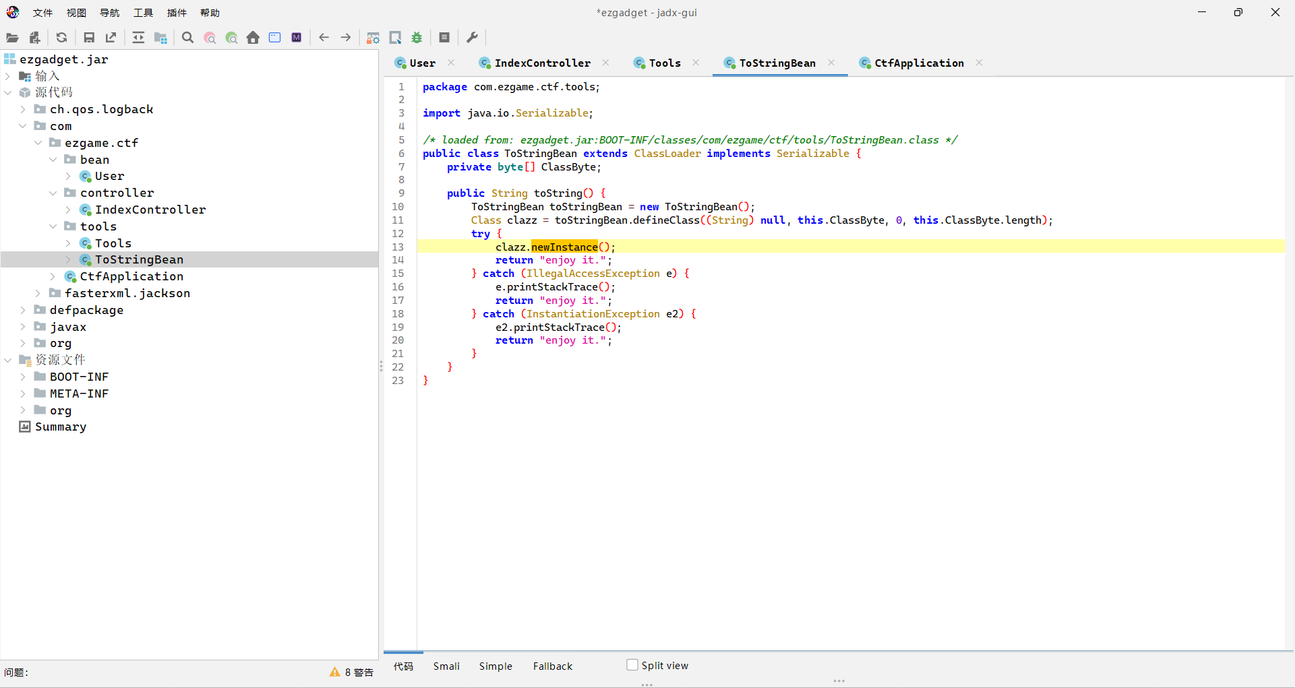Click the open file folder icon
The image size is (1295, 688).
12,38
